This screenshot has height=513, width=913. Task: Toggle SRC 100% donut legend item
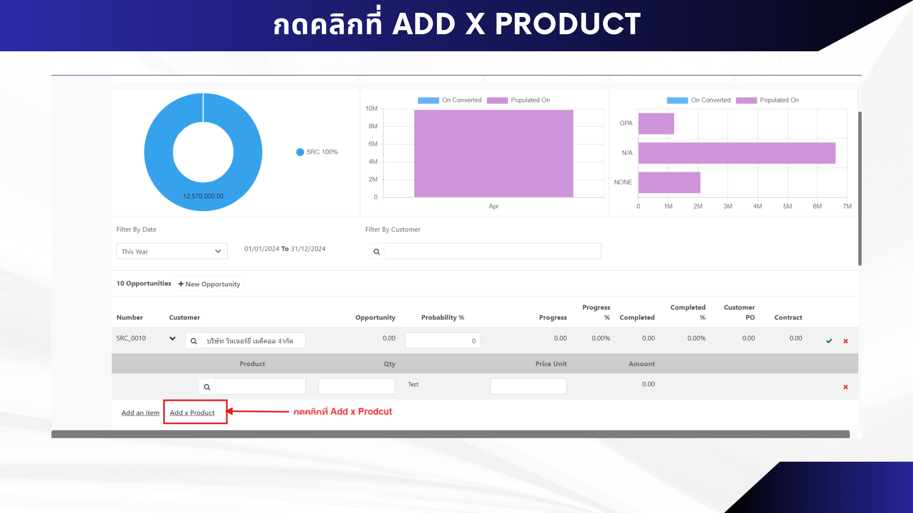[317, 152]
